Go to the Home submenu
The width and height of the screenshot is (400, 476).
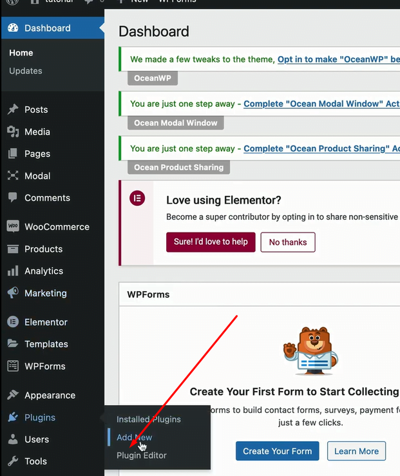click(x=21, y=53)
